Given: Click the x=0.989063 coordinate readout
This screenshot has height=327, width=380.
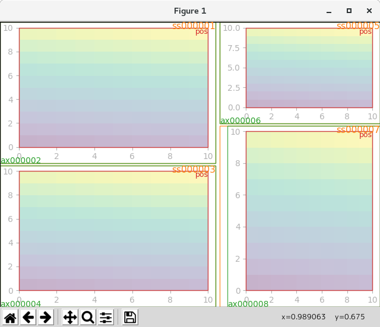Looking at the screenshot, I should (303, 317).
